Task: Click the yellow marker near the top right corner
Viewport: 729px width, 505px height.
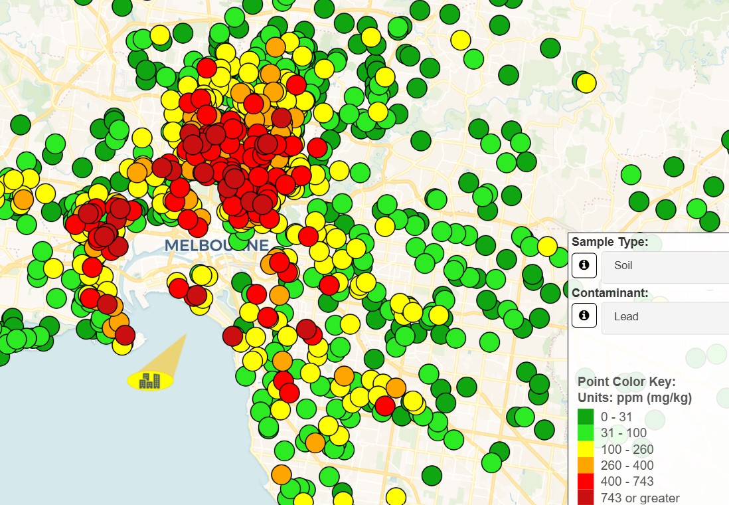Action: pos(586,83)
